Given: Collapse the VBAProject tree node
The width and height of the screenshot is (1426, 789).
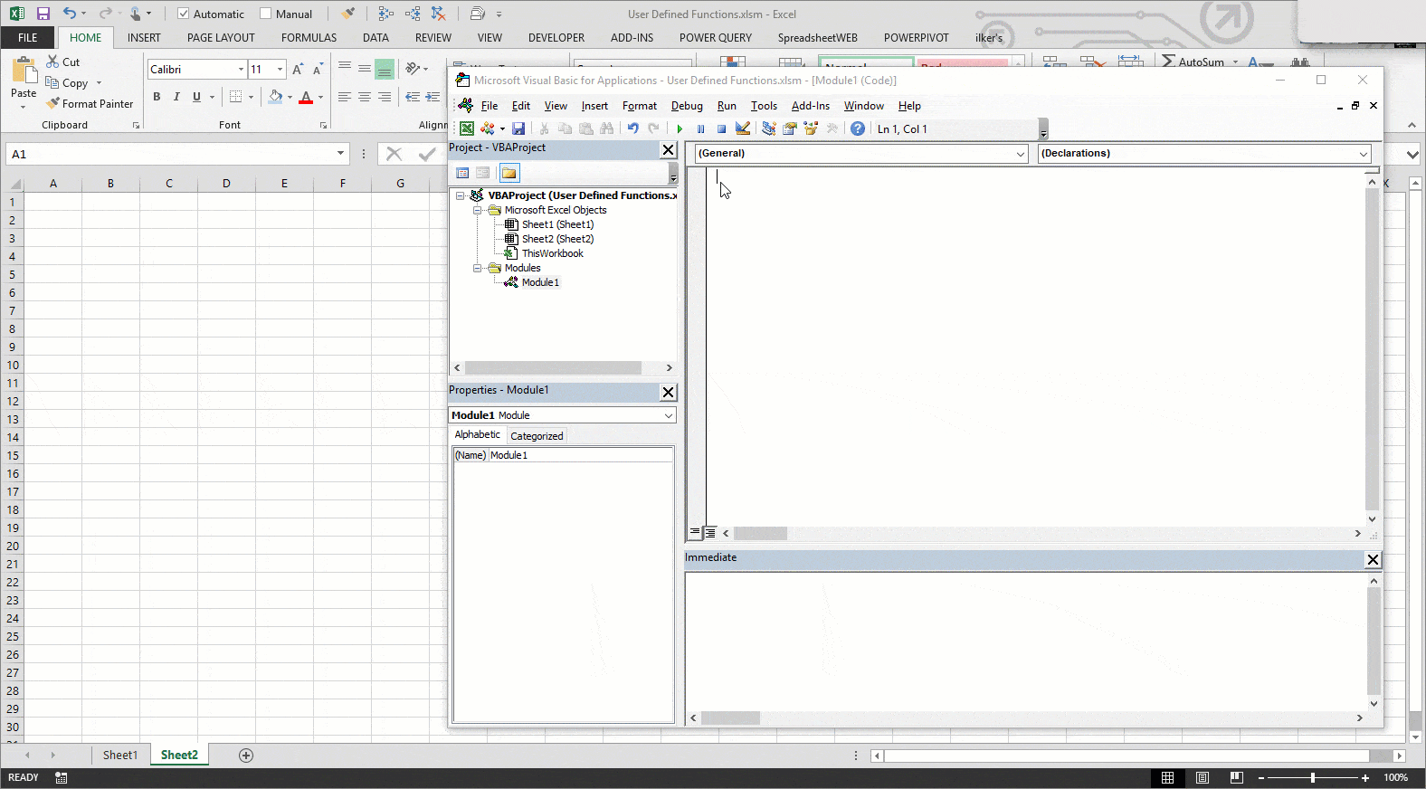Looking at the screenshot, I should point(461,195).
